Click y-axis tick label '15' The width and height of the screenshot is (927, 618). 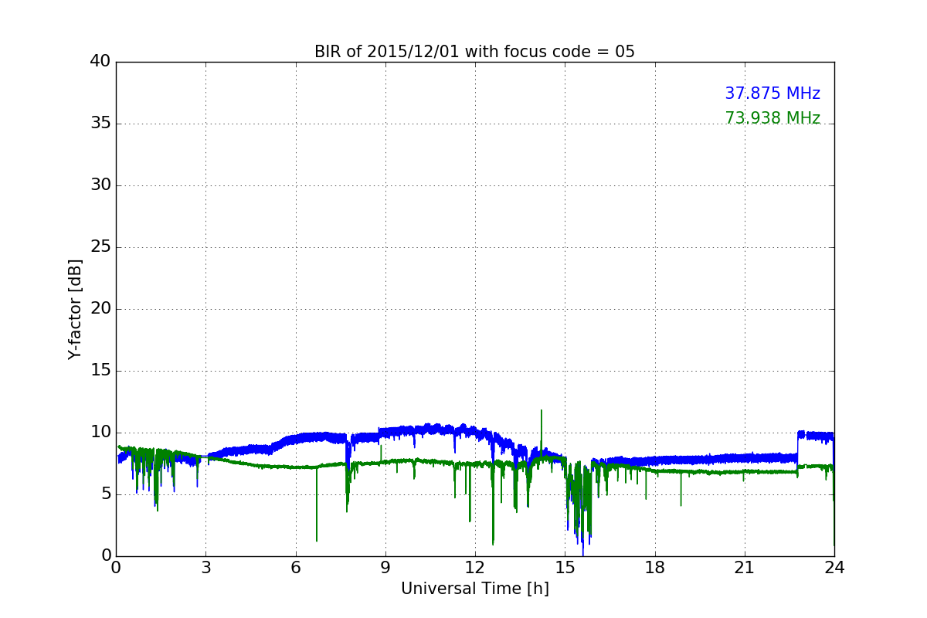[100, 371]
